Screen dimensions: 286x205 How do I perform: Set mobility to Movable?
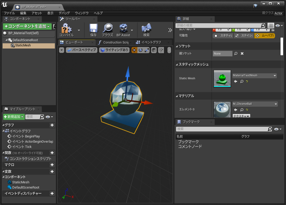(265, 35)
